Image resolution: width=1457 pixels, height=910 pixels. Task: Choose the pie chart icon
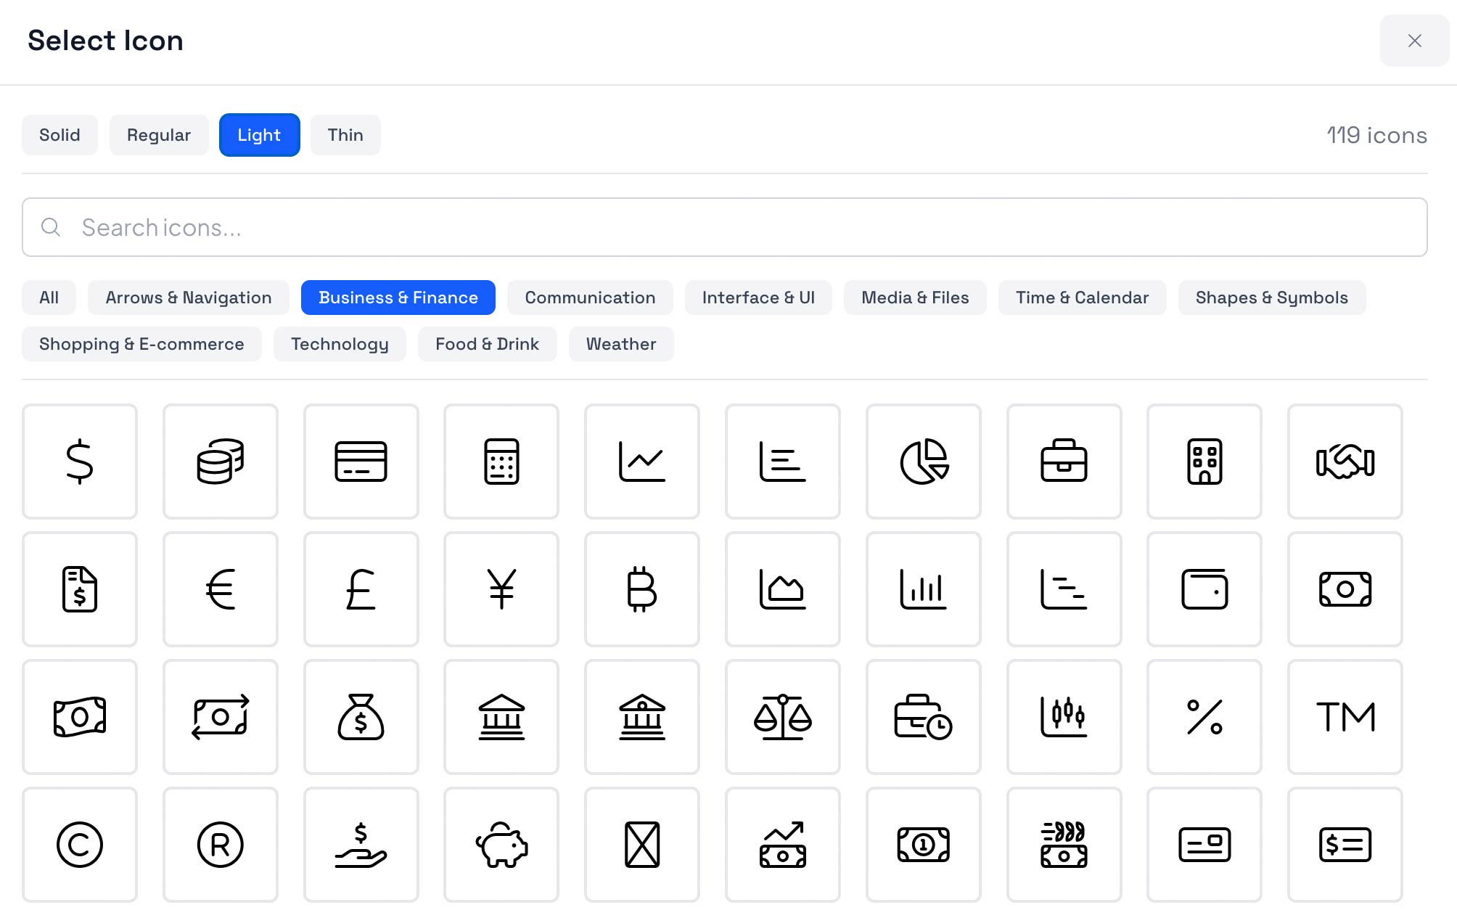click(x=923, y=462)
